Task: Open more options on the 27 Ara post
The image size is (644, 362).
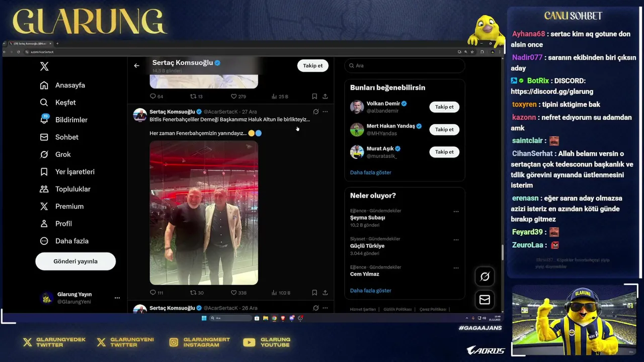Action: click(325, 112)
